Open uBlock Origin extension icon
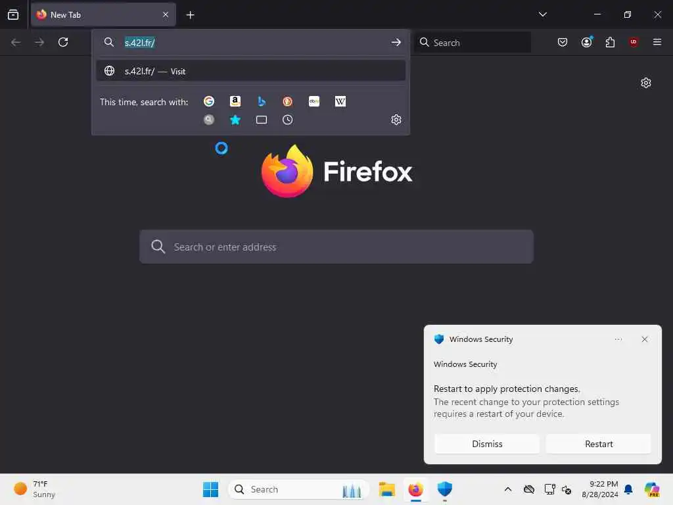673x505 pixels. 634,42
